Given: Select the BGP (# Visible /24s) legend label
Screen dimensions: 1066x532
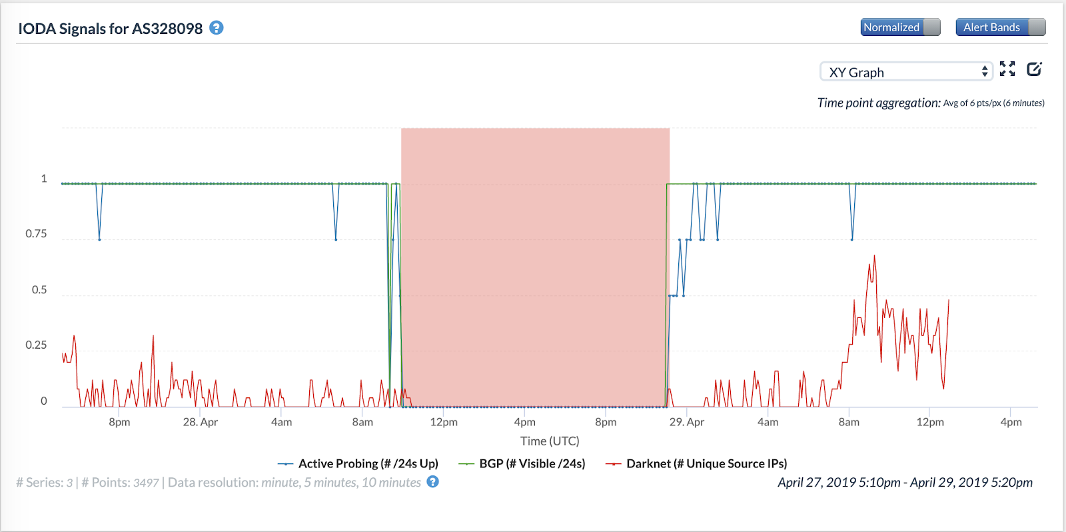Looking at the screenshot, I should (x=532, y=464).
